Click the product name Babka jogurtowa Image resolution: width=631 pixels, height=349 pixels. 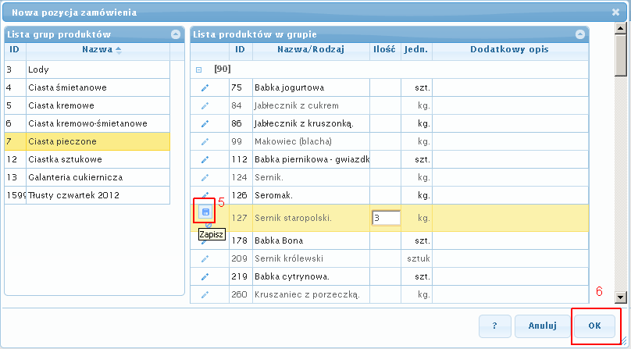290,87
